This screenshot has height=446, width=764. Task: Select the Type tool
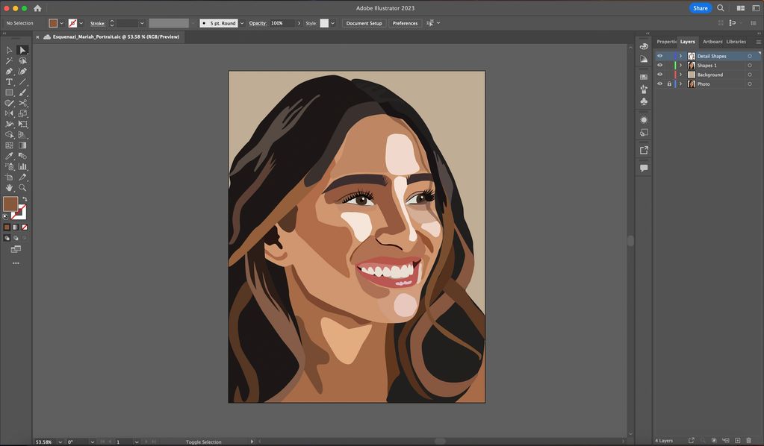coord(9,82)
